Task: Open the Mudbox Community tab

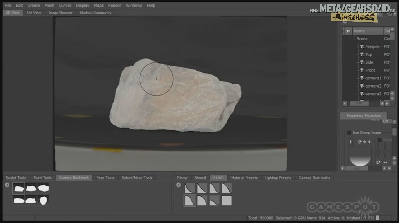Action: click(x=95, y=13)
